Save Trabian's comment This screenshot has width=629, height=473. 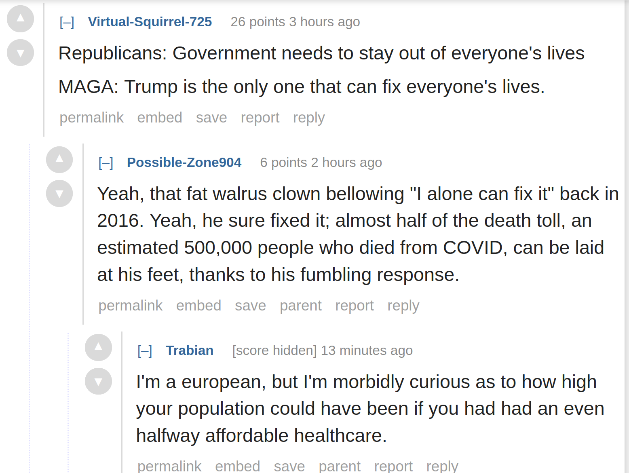[289, 466]
